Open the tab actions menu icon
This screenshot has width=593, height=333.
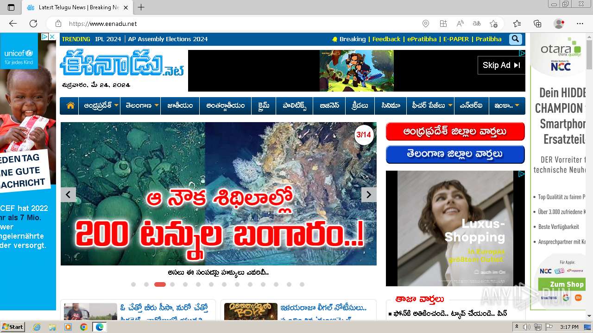pos(11,7)
